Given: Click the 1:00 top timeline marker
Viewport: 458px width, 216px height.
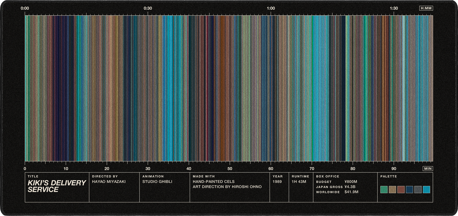Looking at the screenshot, I should [x=271, y=8].
